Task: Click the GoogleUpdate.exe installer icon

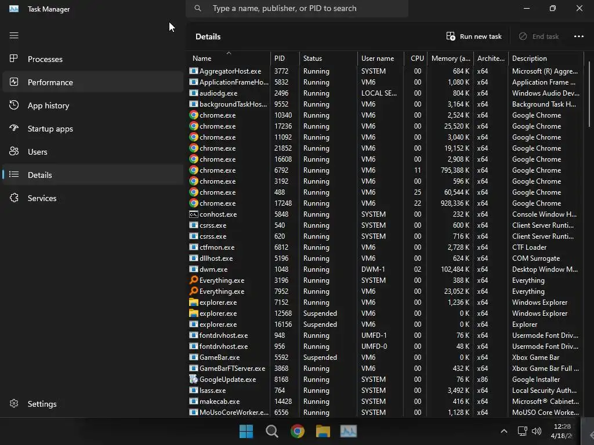Action: pyautogui.click(x=194, y=379)
